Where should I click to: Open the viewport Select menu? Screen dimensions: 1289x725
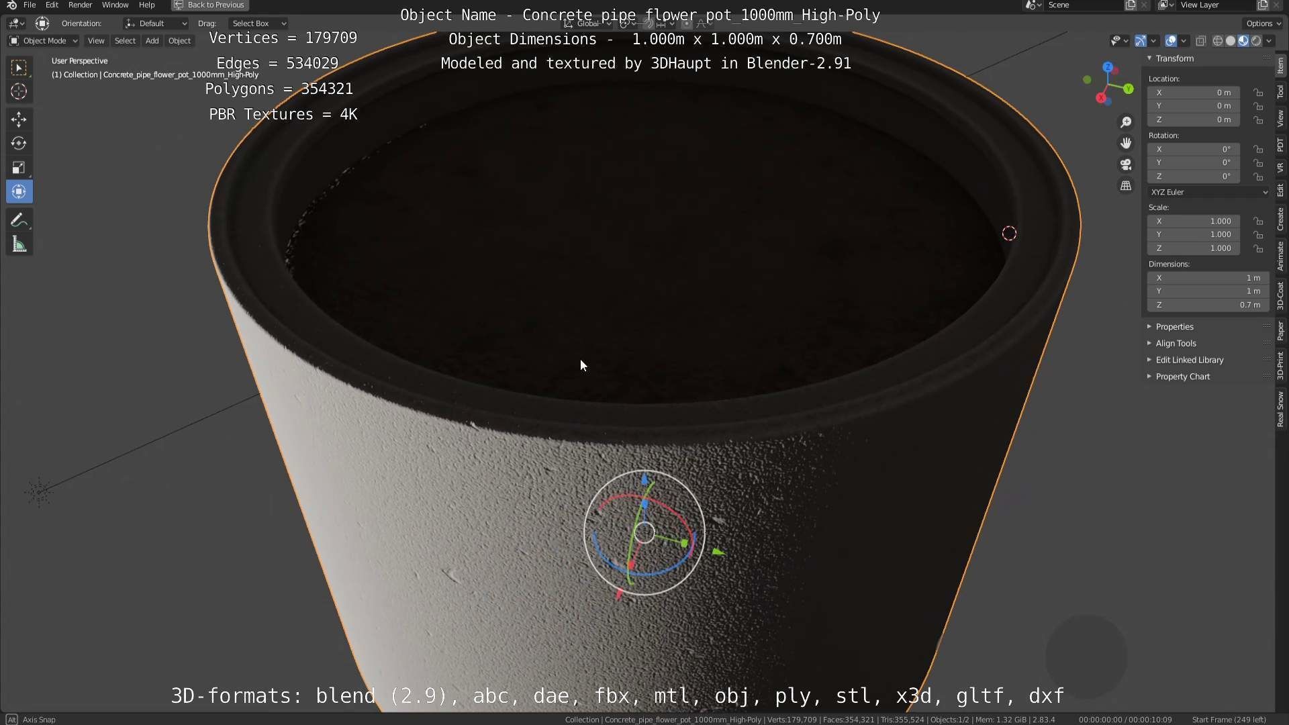tap(125, 41)
